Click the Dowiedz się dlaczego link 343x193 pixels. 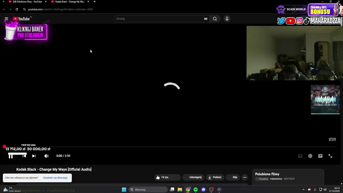(55, 178)
